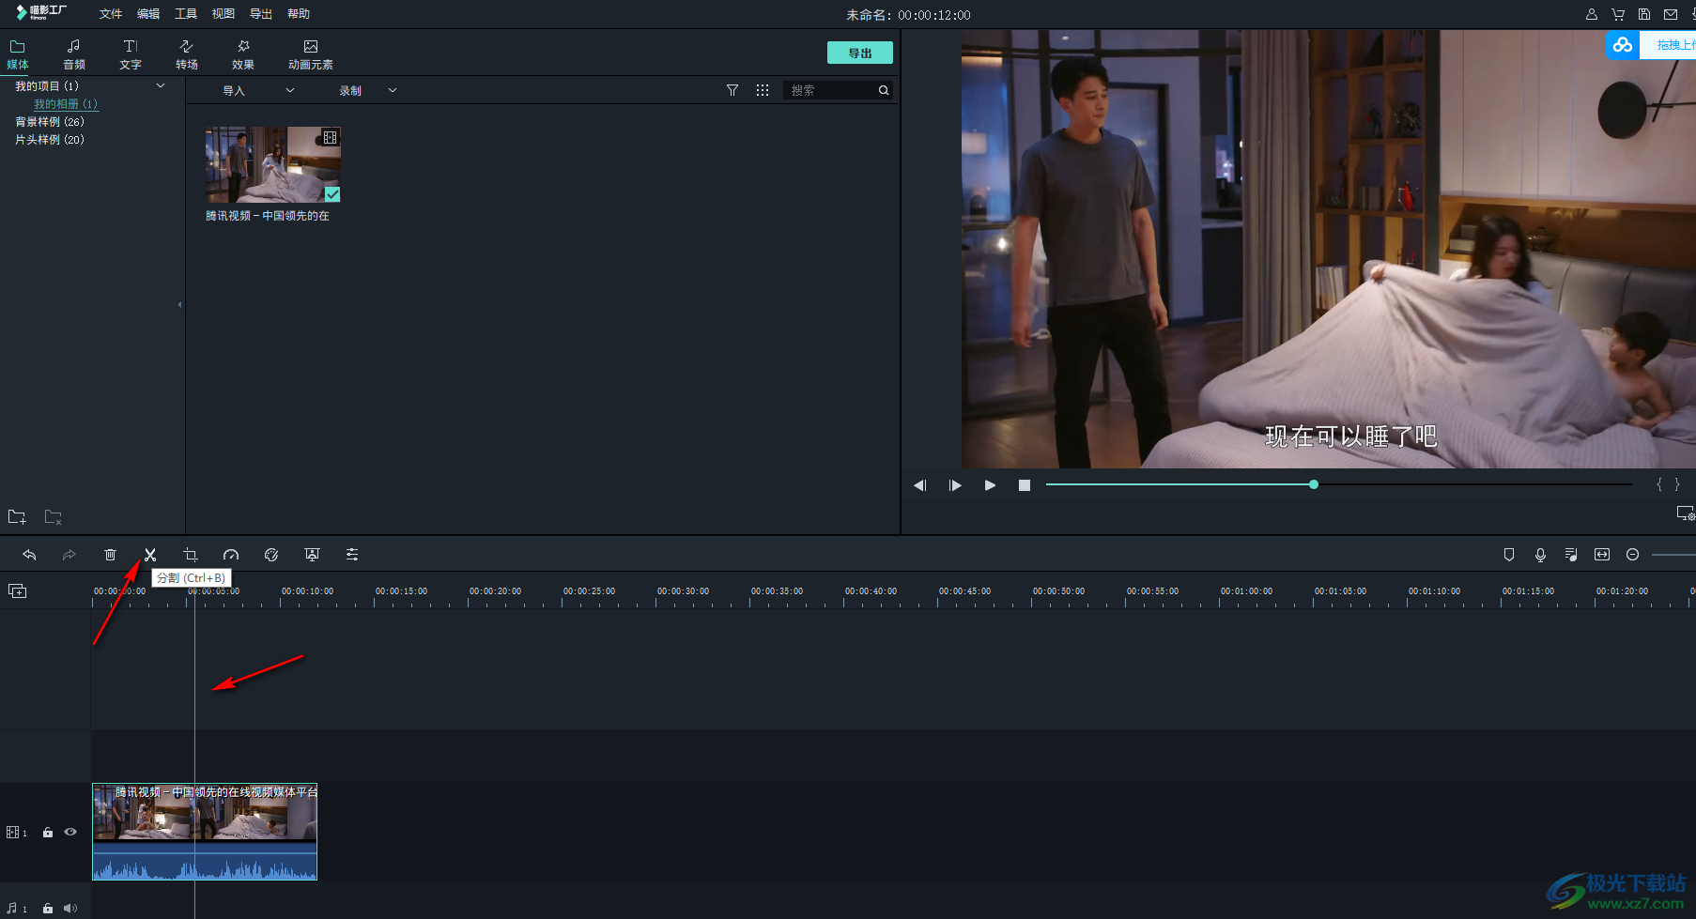Open the speed gauge tool
Viewport: 1696px width, 919px height.
pyautogui.click(x=231, y=555)
